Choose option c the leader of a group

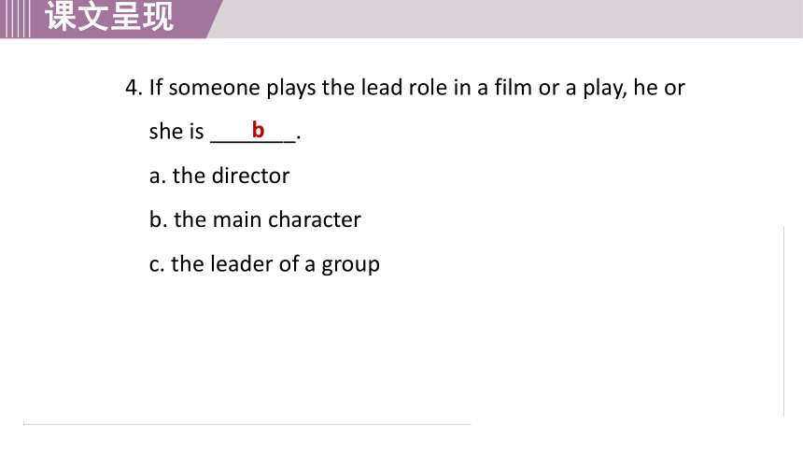pos(264,264)
